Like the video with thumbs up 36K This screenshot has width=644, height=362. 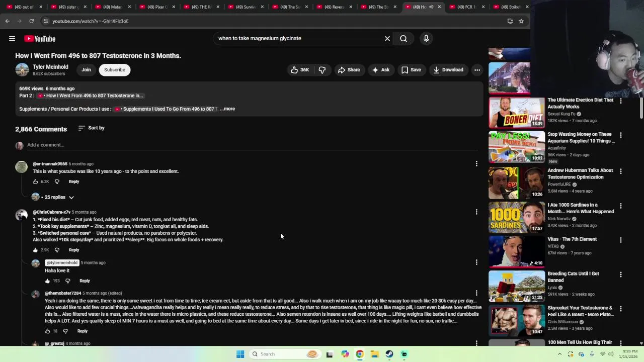tap(300, 70)
